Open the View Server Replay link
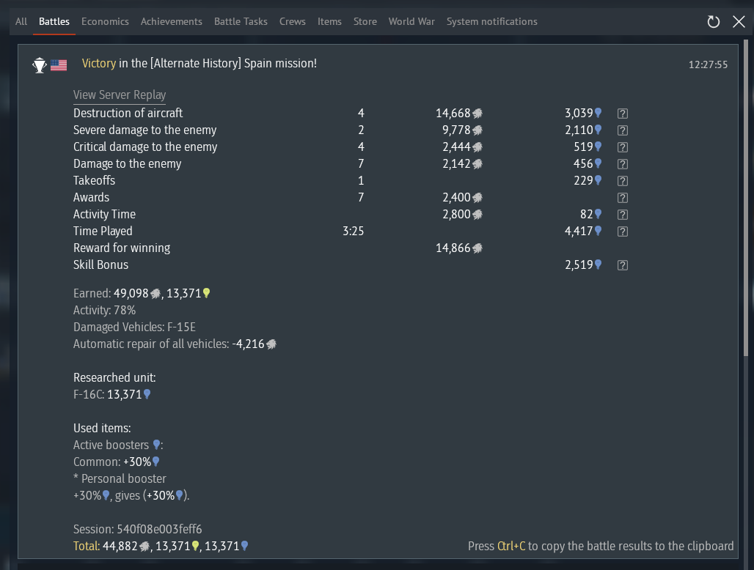Viewport: 754px width, 570px height. coord(120,95)
